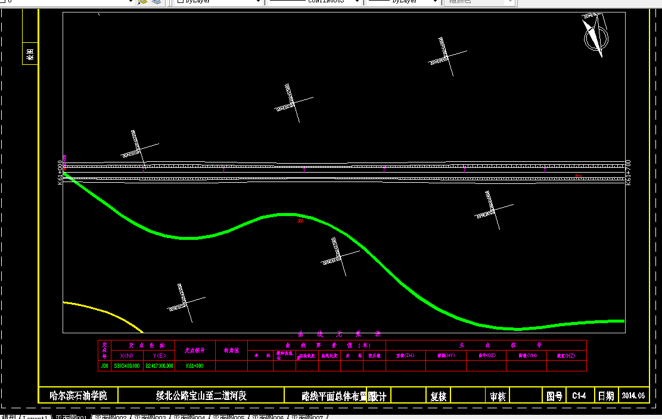Image resolution: width=662 pixels, height=419 pixels.
Task: Open the layer list dropdown arrow
Action: click(131, 2)
